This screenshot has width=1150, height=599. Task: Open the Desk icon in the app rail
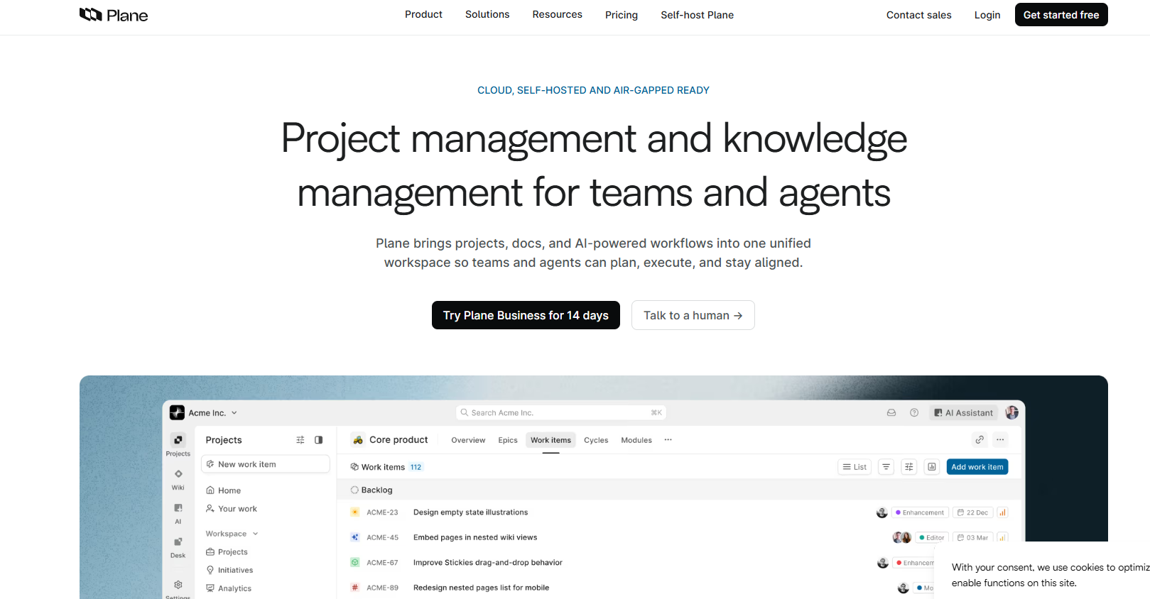(178, 542)
